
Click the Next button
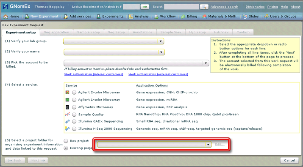(38, 160)
